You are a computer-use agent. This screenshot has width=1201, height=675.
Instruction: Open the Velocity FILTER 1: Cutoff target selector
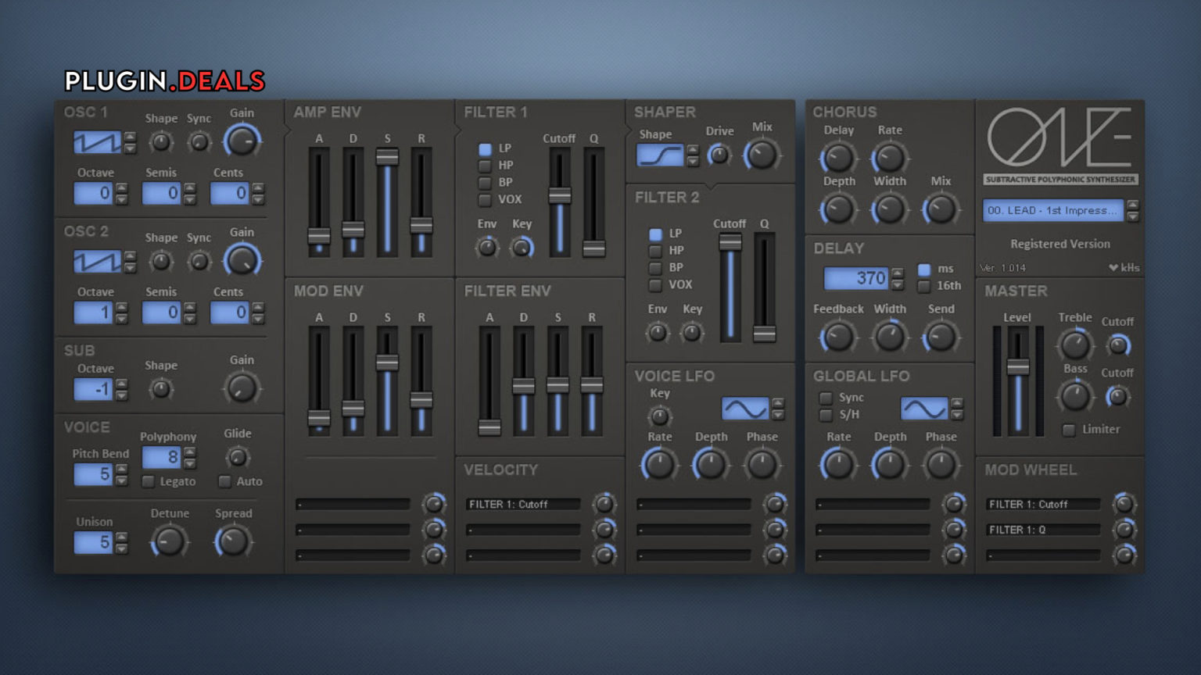coord(522,504)
